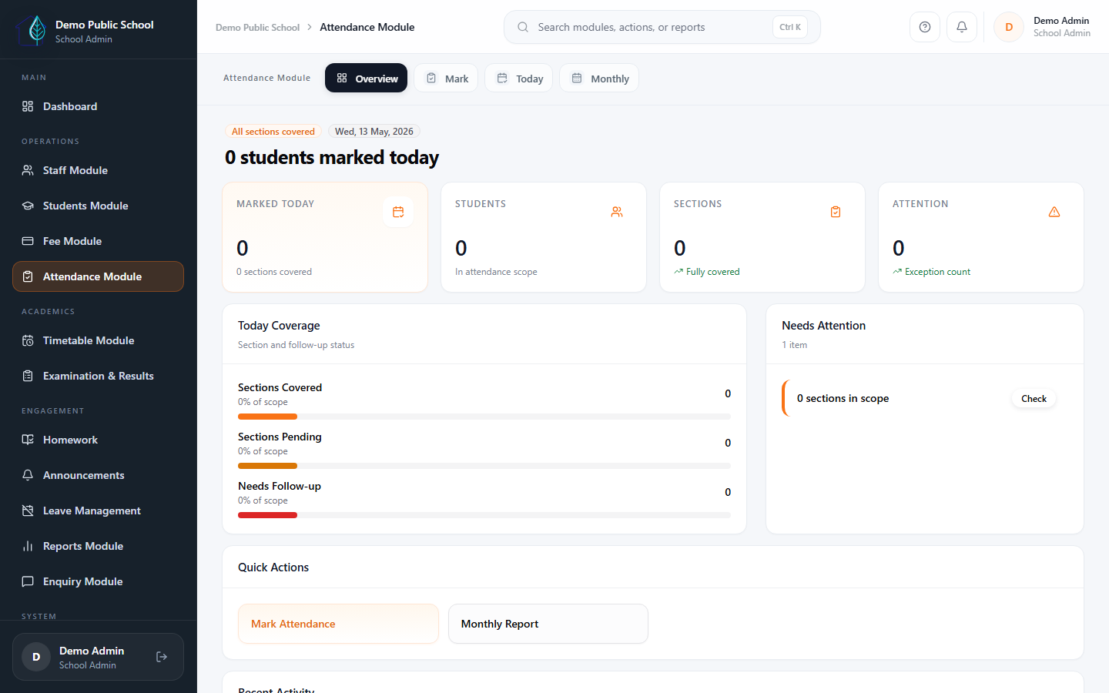Click the people icon on Students card
The image size is (1109, 693).
617,212
